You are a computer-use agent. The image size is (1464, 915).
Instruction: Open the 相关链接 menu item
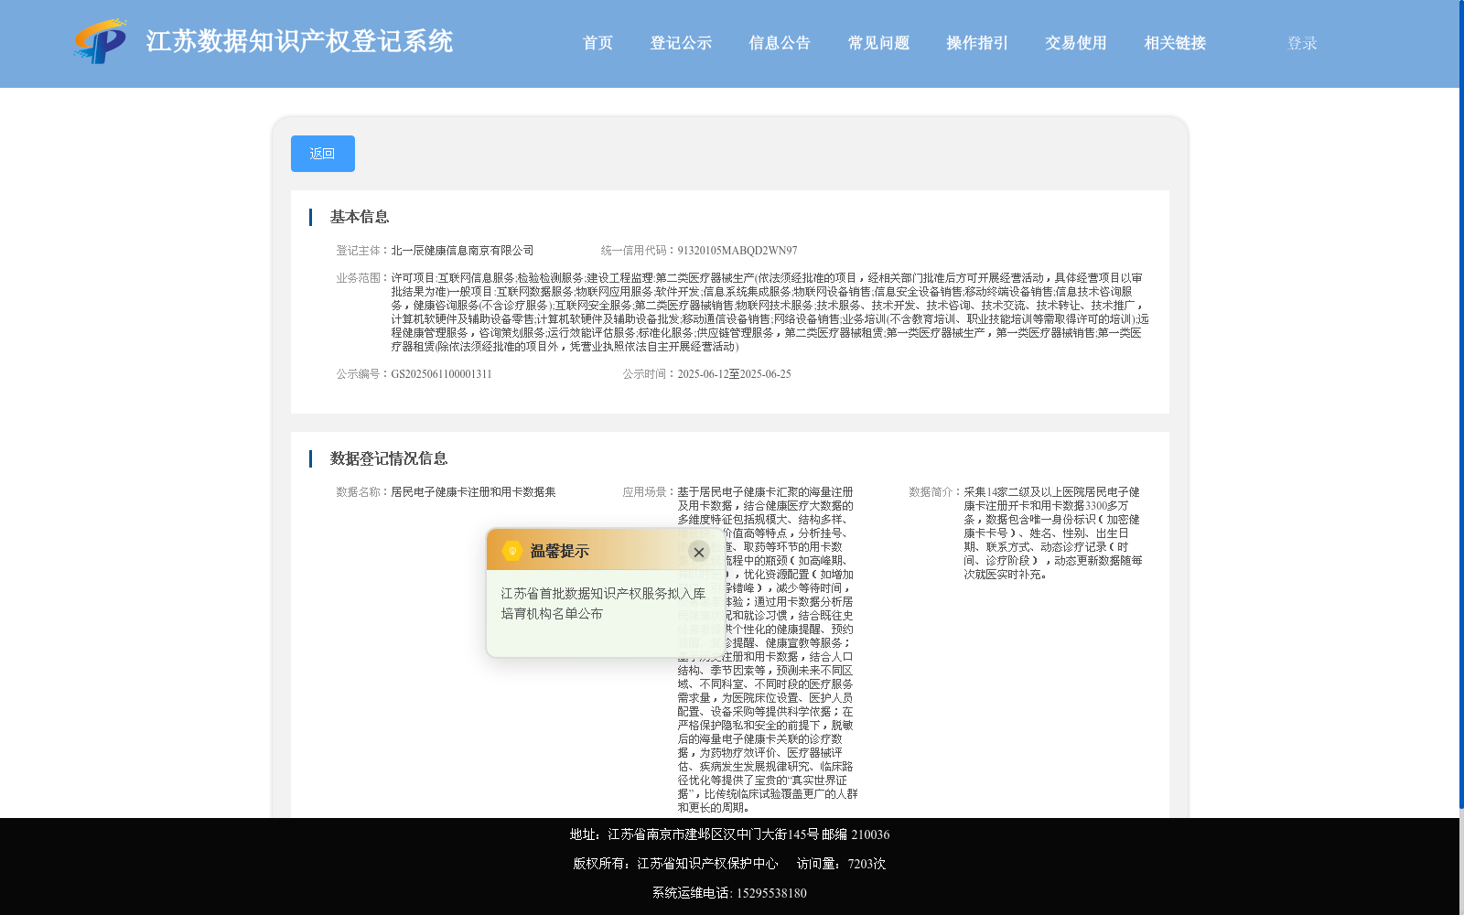[x=1175, y=43]
